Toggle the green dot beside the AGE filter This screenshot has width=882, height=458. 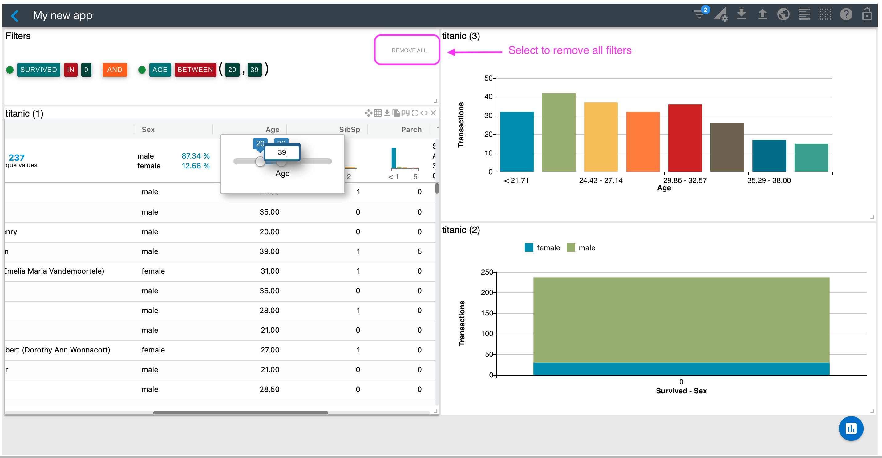point(142,70)
